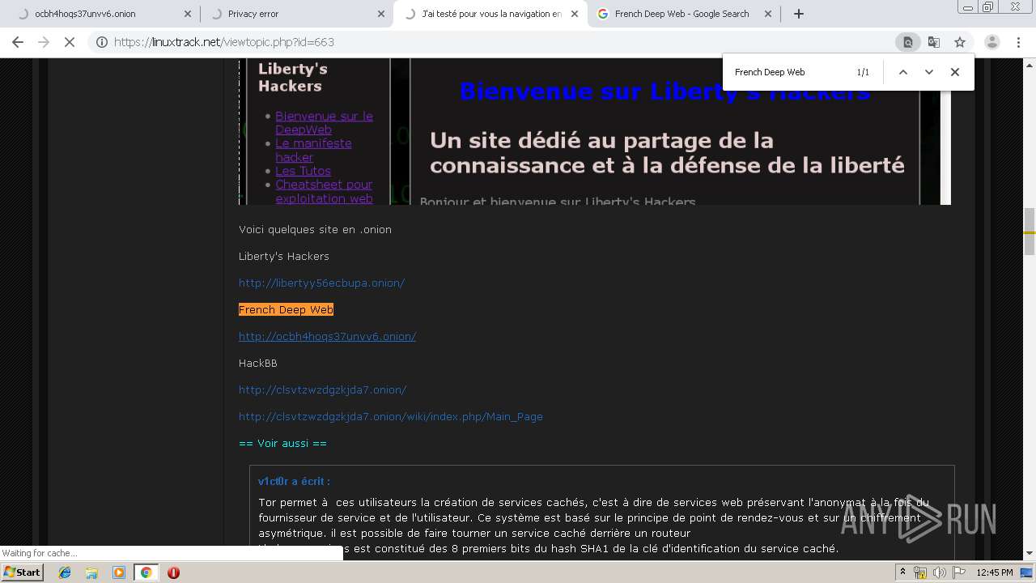Select the J'ai testé pour vous tab
1036x583 pixels.
tap(490, 14)
